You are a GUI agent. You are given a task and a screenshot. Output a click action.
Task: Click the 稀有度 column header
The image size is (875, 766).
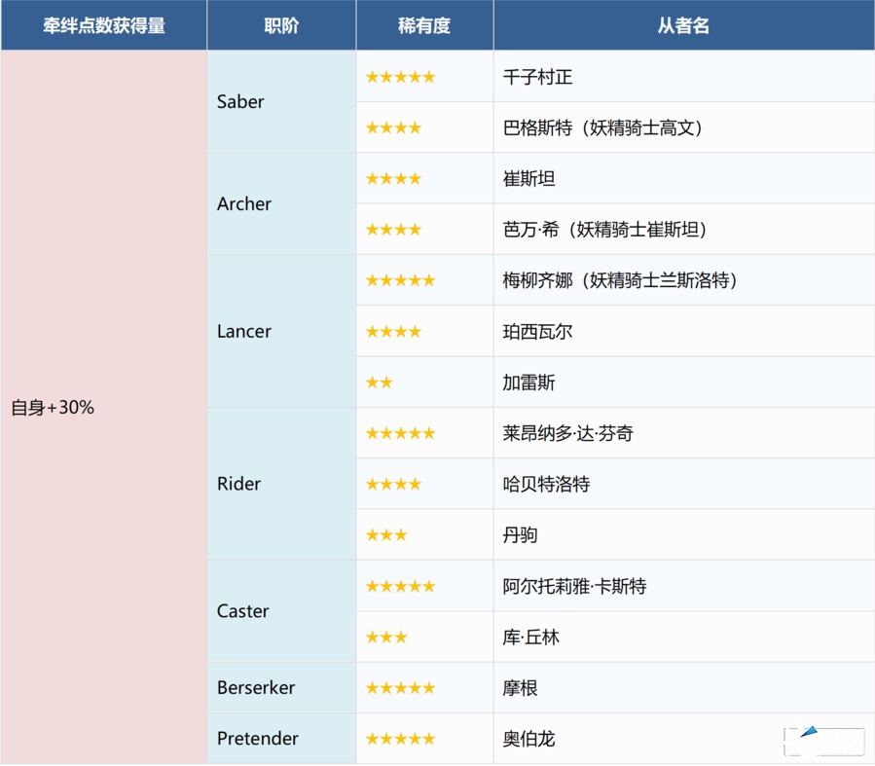pyautogui.click(x=424, y=25)
